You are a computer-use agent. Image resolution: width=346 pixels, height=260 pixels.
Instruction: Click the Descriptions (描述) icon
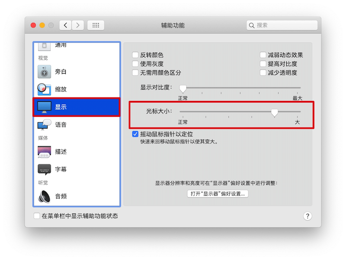point(44,152)
